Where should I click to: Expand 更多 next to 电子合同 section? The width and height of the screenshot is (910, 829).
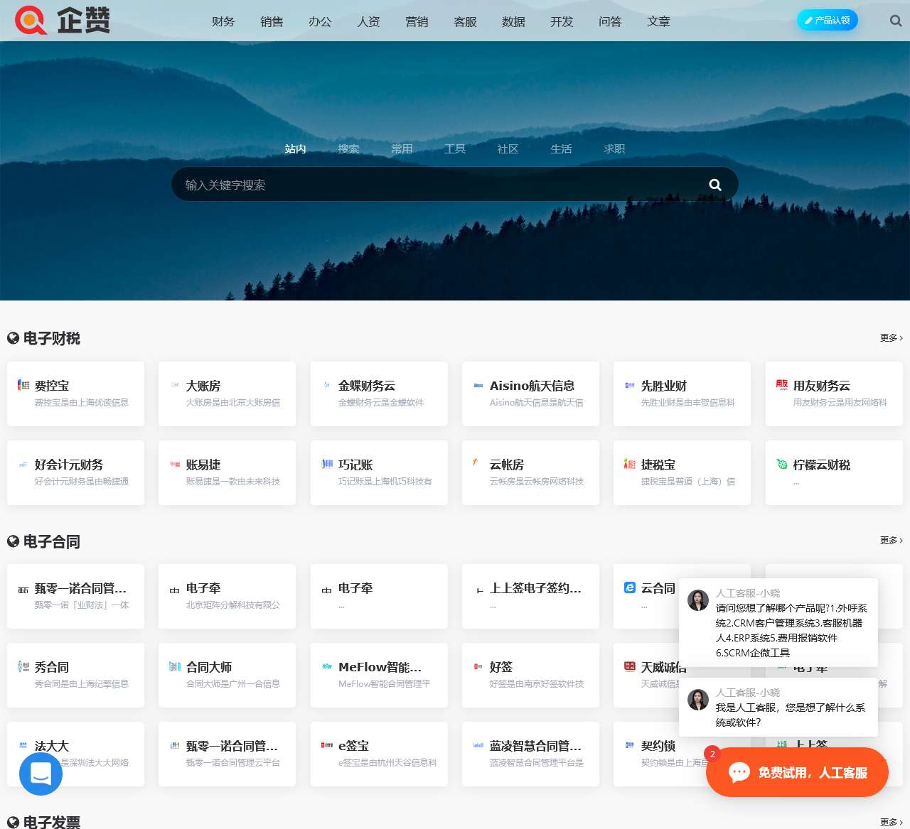(x=890, y=540)
